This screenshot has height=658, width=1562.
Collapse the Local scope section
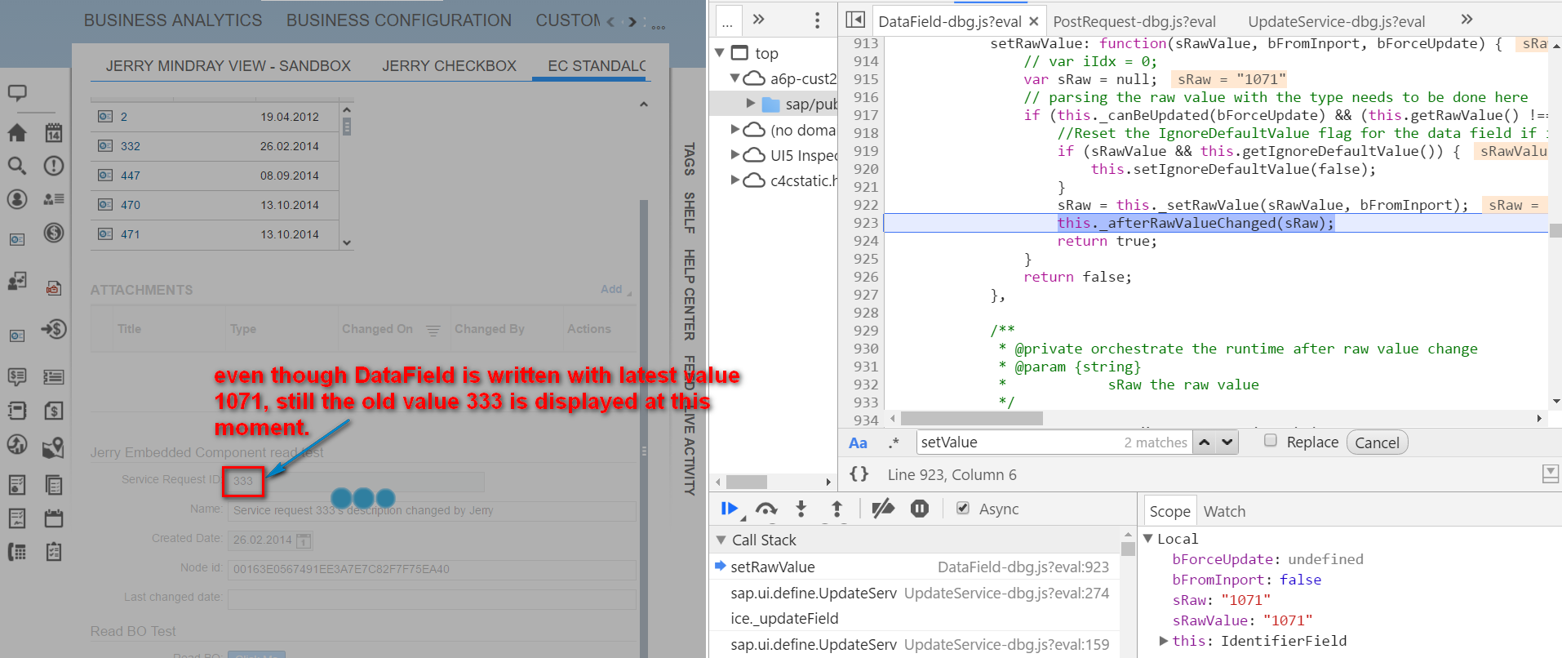1147,539
